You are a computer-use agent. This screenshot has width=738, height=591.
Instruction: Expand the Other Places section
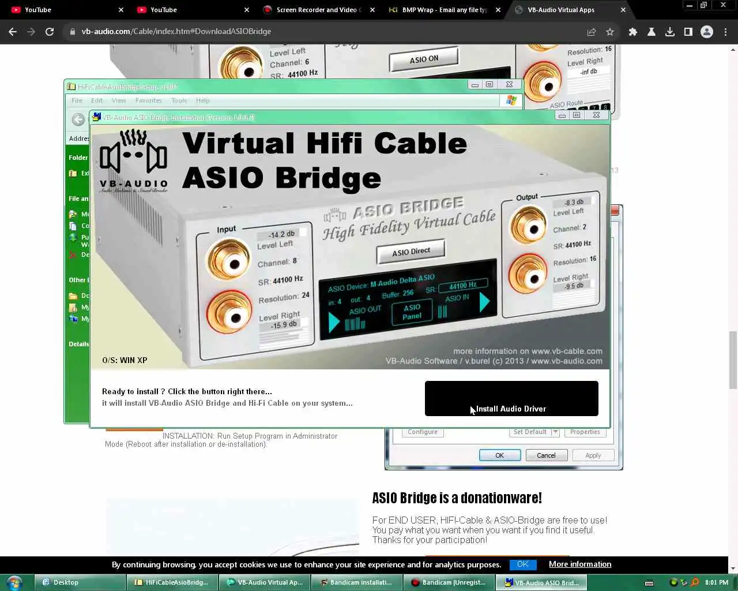click(x=78, y=280)
